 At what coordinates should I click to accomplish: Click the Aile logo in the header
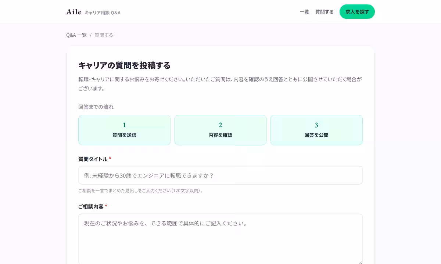(x=74, y=12)
